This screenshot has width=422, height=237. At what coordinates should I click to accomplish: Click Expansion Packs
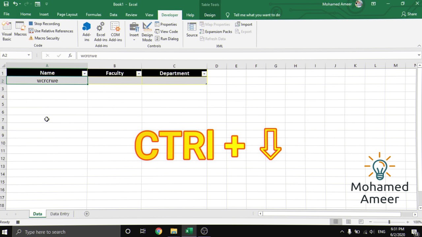coord(216,32)
